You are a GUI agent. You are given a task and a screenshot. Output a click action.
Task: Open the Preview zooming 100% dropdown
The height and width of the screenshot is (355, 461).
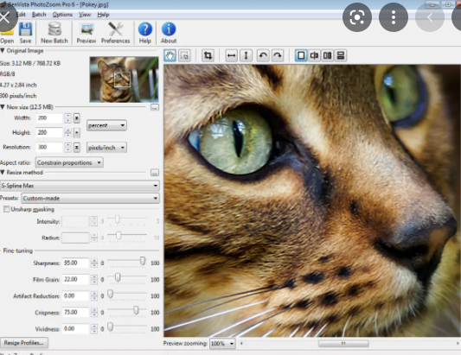pyautogui.click(x=222, y=343)
